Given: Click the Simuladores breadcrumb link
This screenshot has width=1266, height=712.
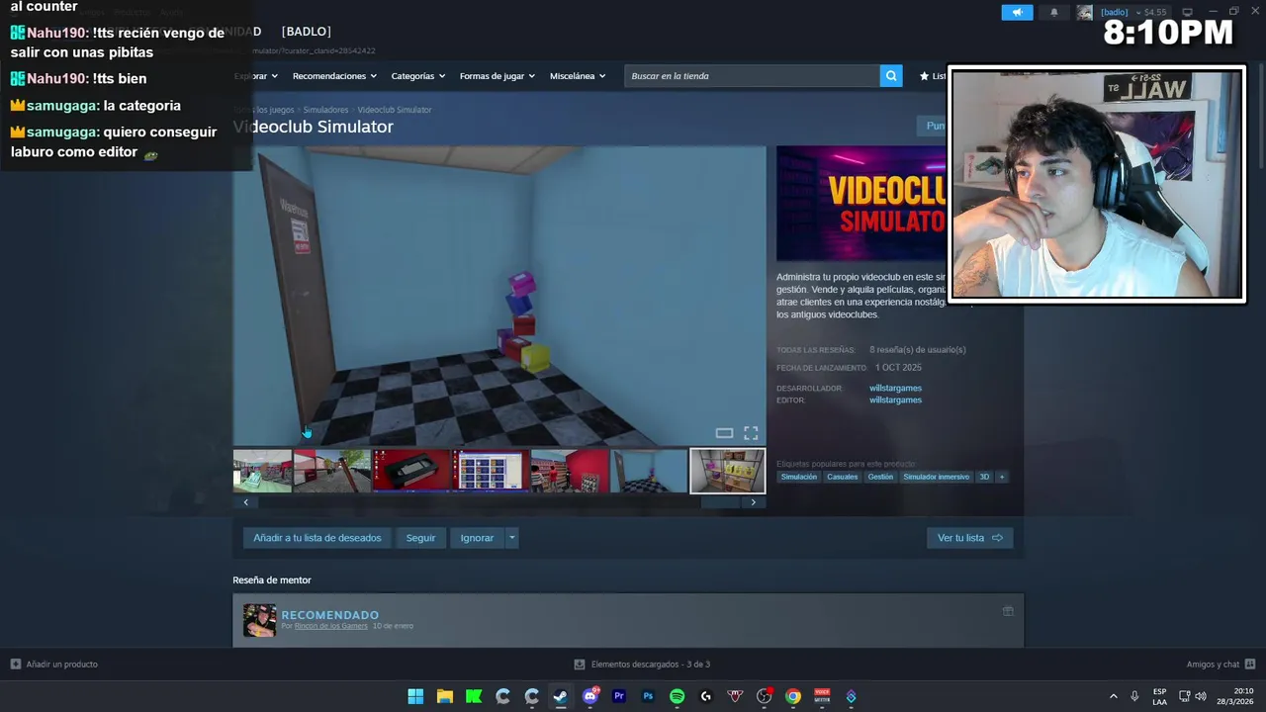Looking at the screenshot, I should (325, 110).
